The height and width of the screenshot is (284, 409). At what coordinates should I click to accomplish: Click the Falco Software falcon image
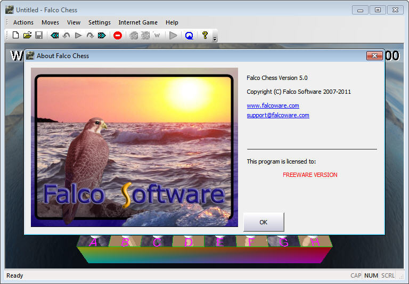coord(134,147)
